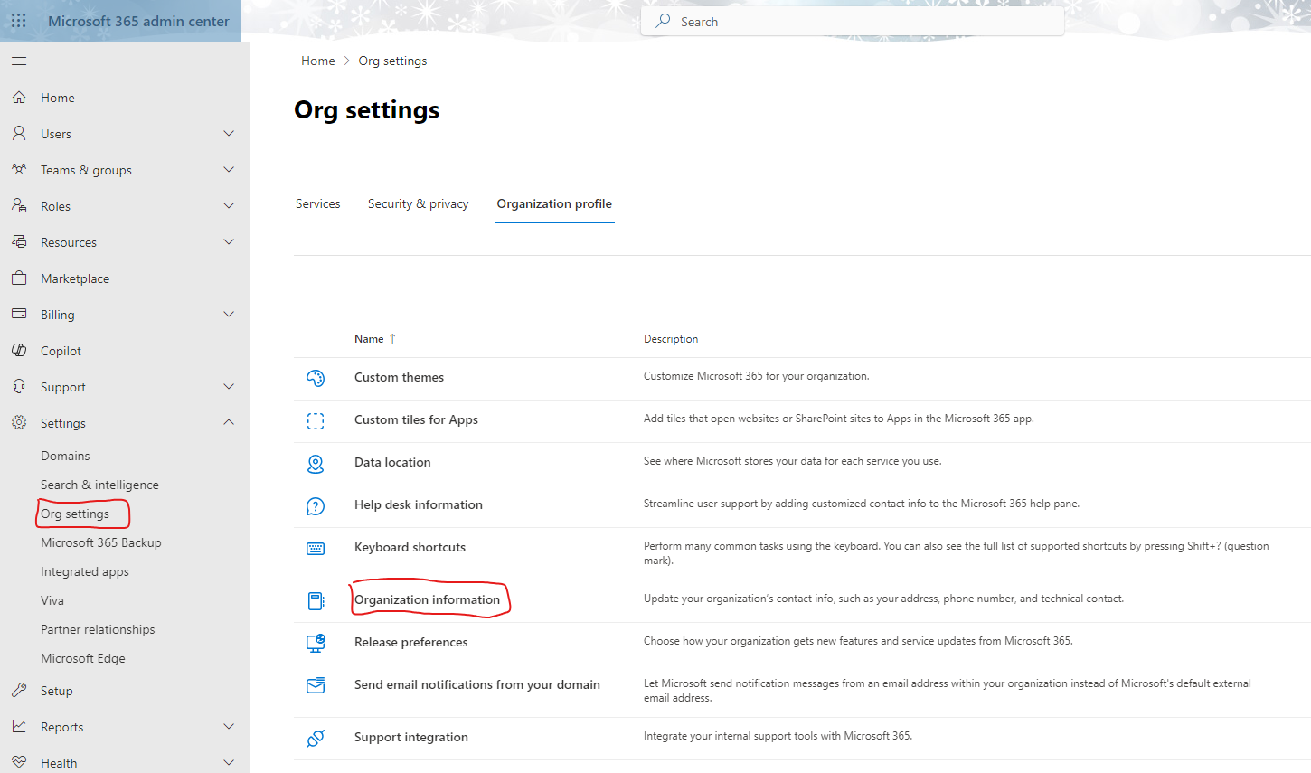Click the Billing card icon
The width and height of the screenshot is (1311, 773).
pyautogui.click(x=19, y=314)
